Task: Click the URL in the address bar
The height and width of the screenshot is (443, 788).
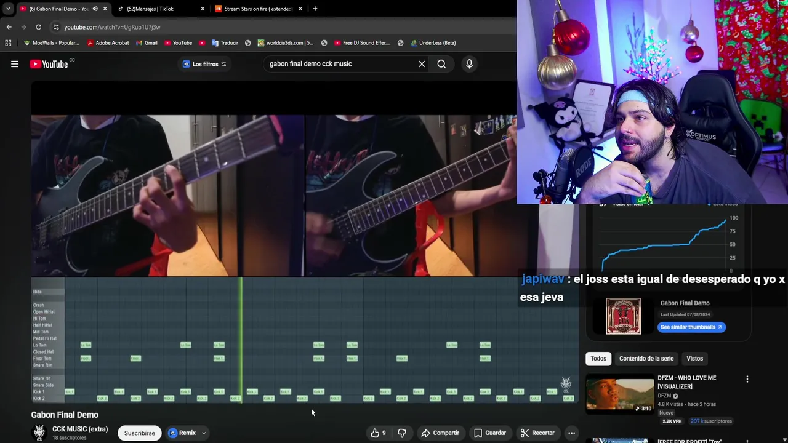Action: [112, 27]
